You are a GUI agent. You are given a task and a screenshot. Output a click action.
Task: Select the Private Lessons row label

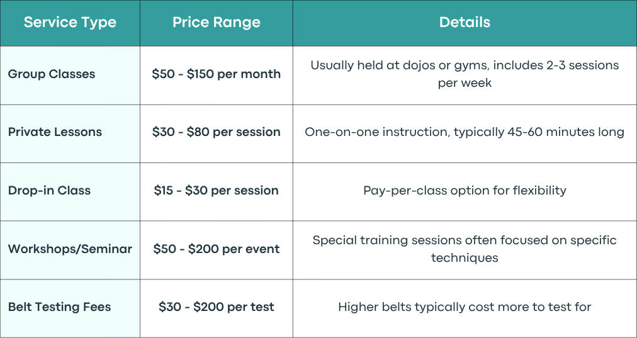[55, 132]
